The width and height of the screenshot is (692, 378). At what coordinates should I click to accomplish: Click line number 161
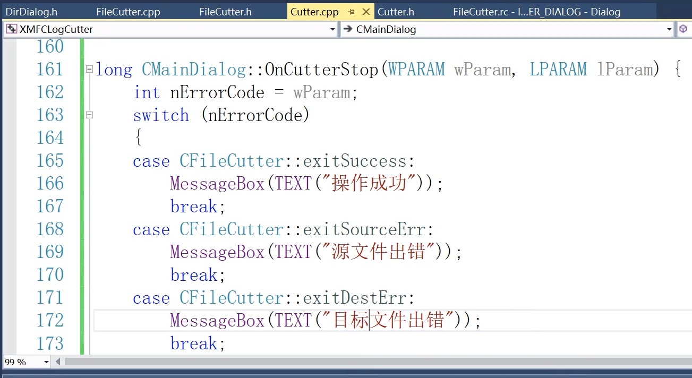coord(50,70)
